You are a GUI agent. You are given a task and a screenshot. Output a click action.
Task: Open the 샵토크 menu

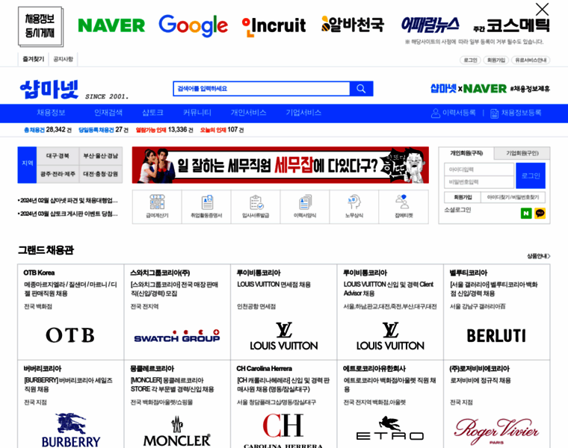pos(152,113)
